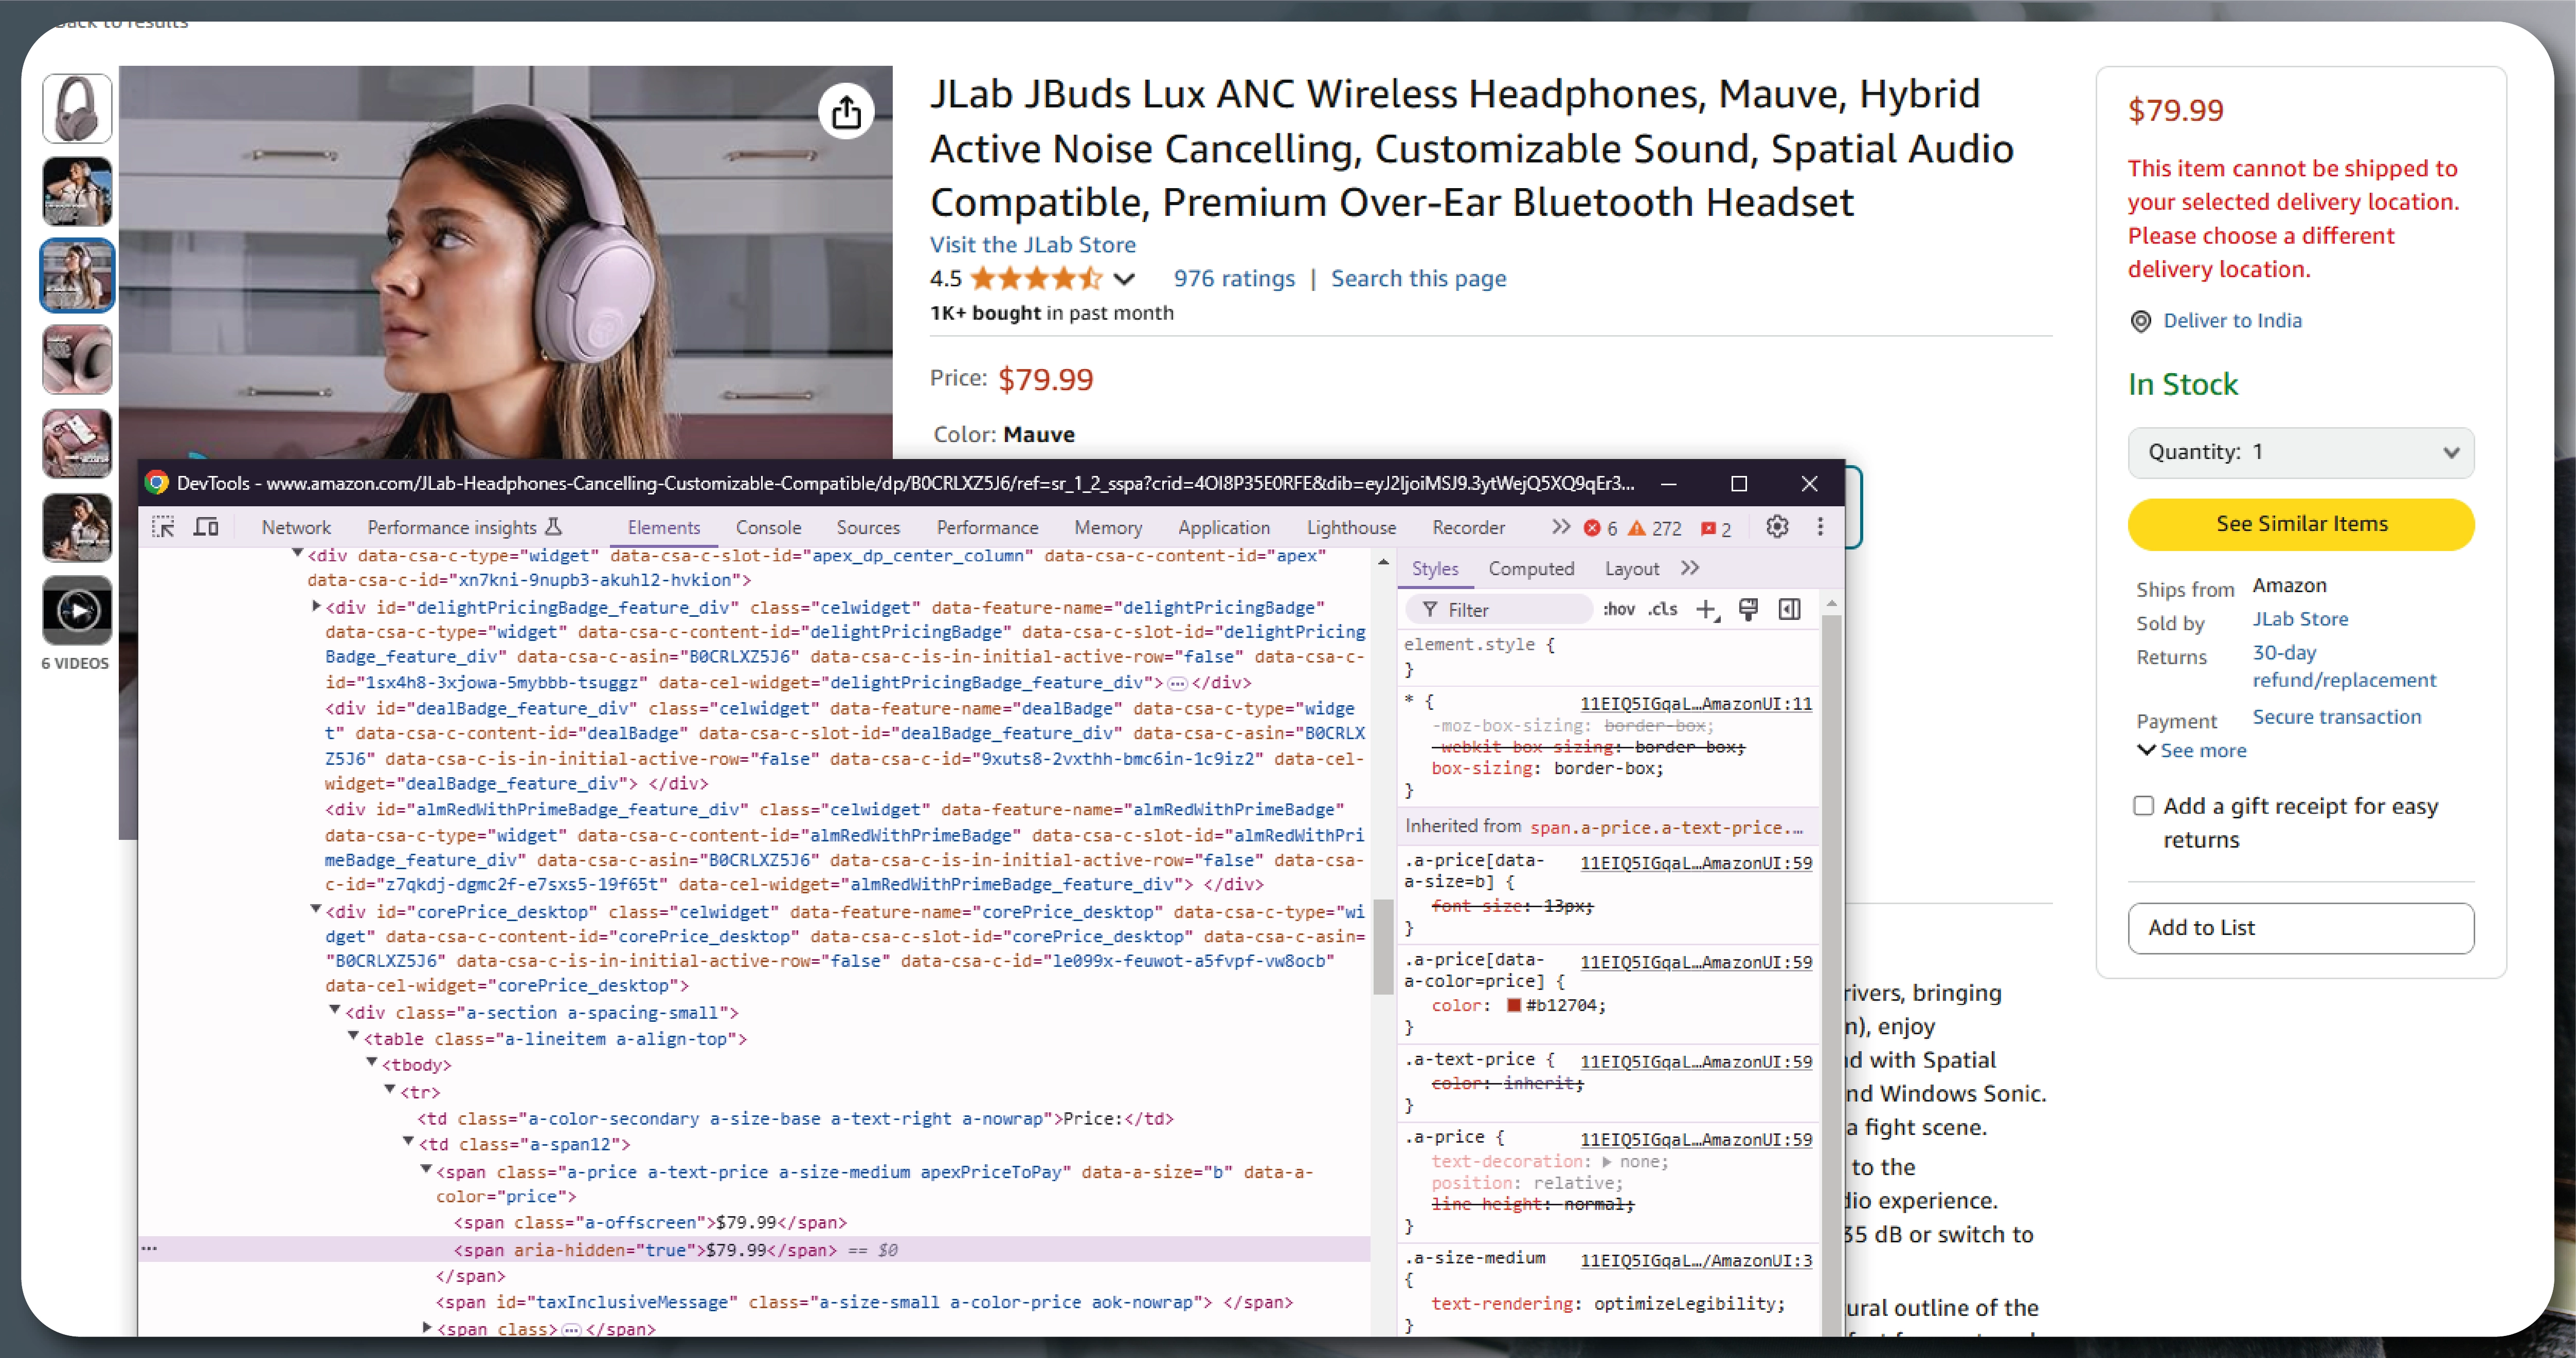The image size is (2576, 1358).
Task: Collapse the corePrice_desktop div node
Action: pos(315,909)
